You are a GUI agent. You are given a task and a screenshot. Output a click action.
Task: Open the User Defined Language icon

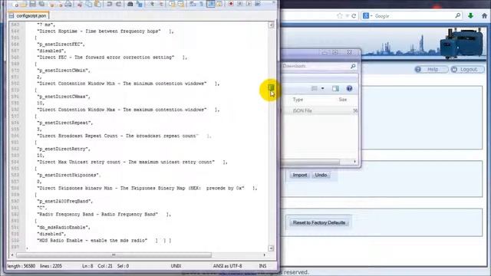point(219,4)
